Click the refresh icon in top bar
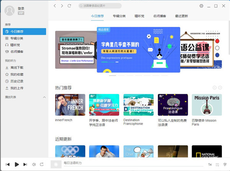The width and height of the screenshot is (230, 171). click(x=69, y=6)
